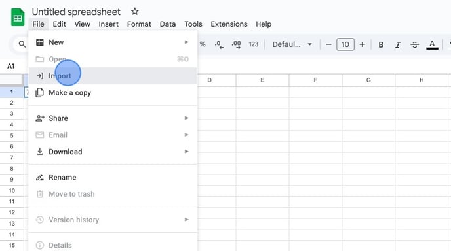Expand the Download submenu
Image resolution: width=451 pixels, height=251 pixels.
click(113, 152)
